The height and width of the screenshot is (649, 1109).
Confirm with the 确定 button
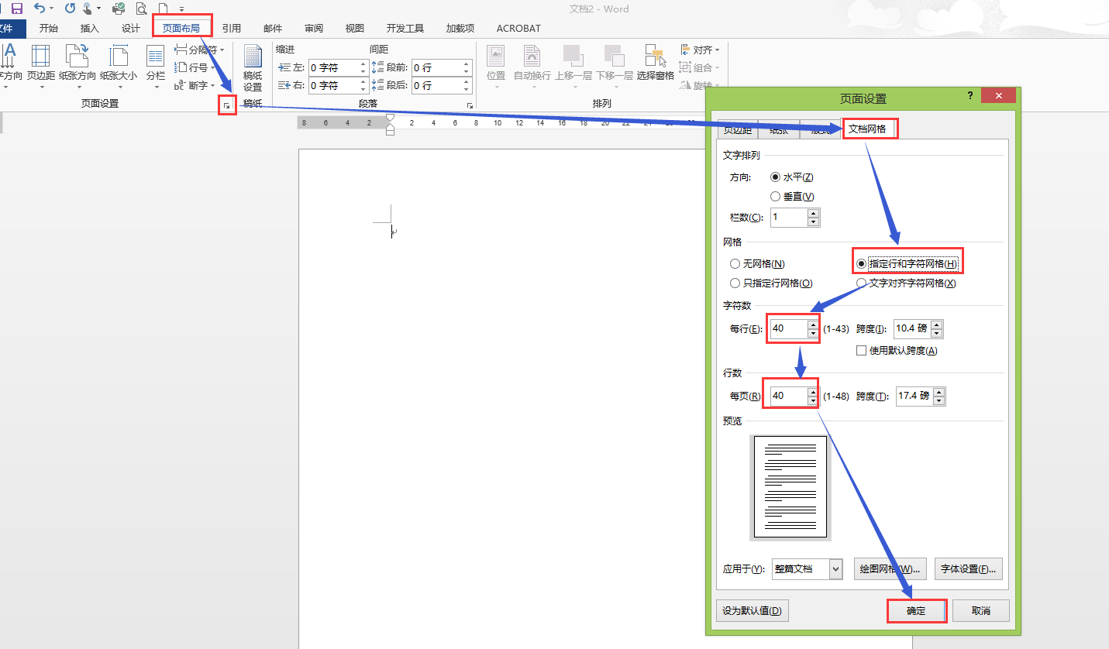(x=916, y=610)
